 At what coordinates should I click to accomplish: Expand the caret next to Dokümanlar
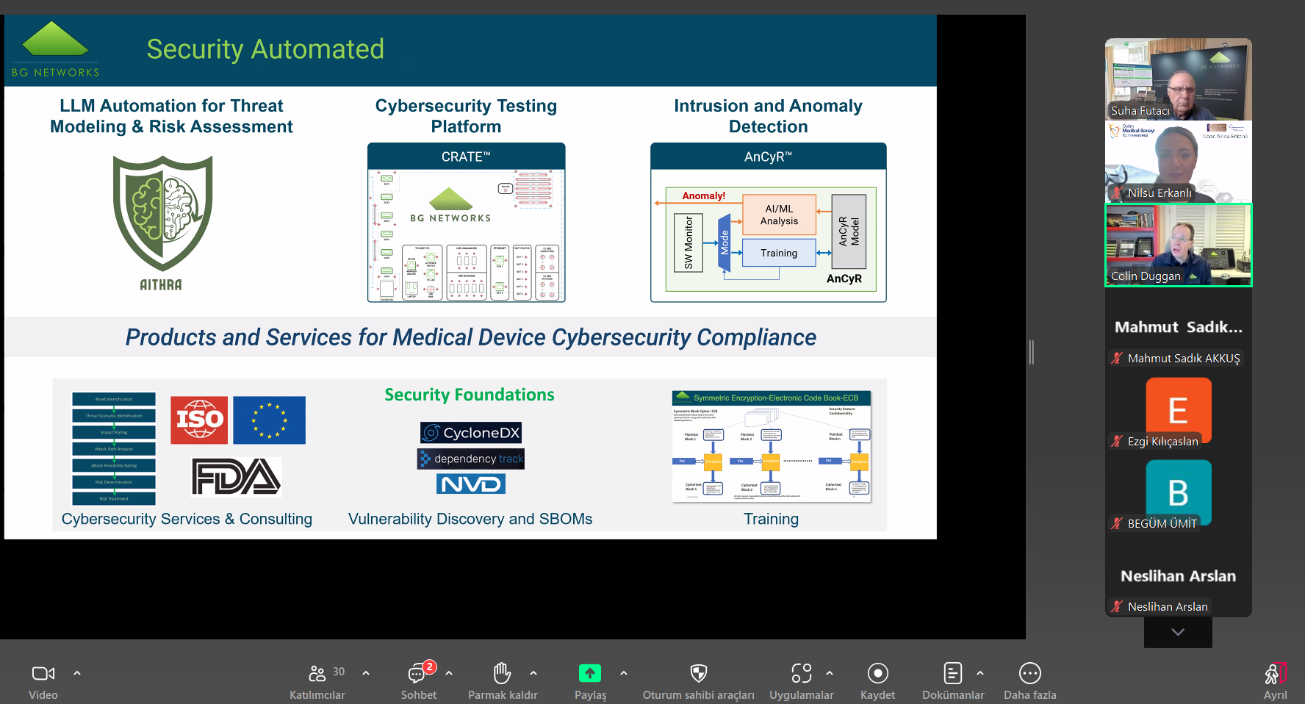coord(980,673)
